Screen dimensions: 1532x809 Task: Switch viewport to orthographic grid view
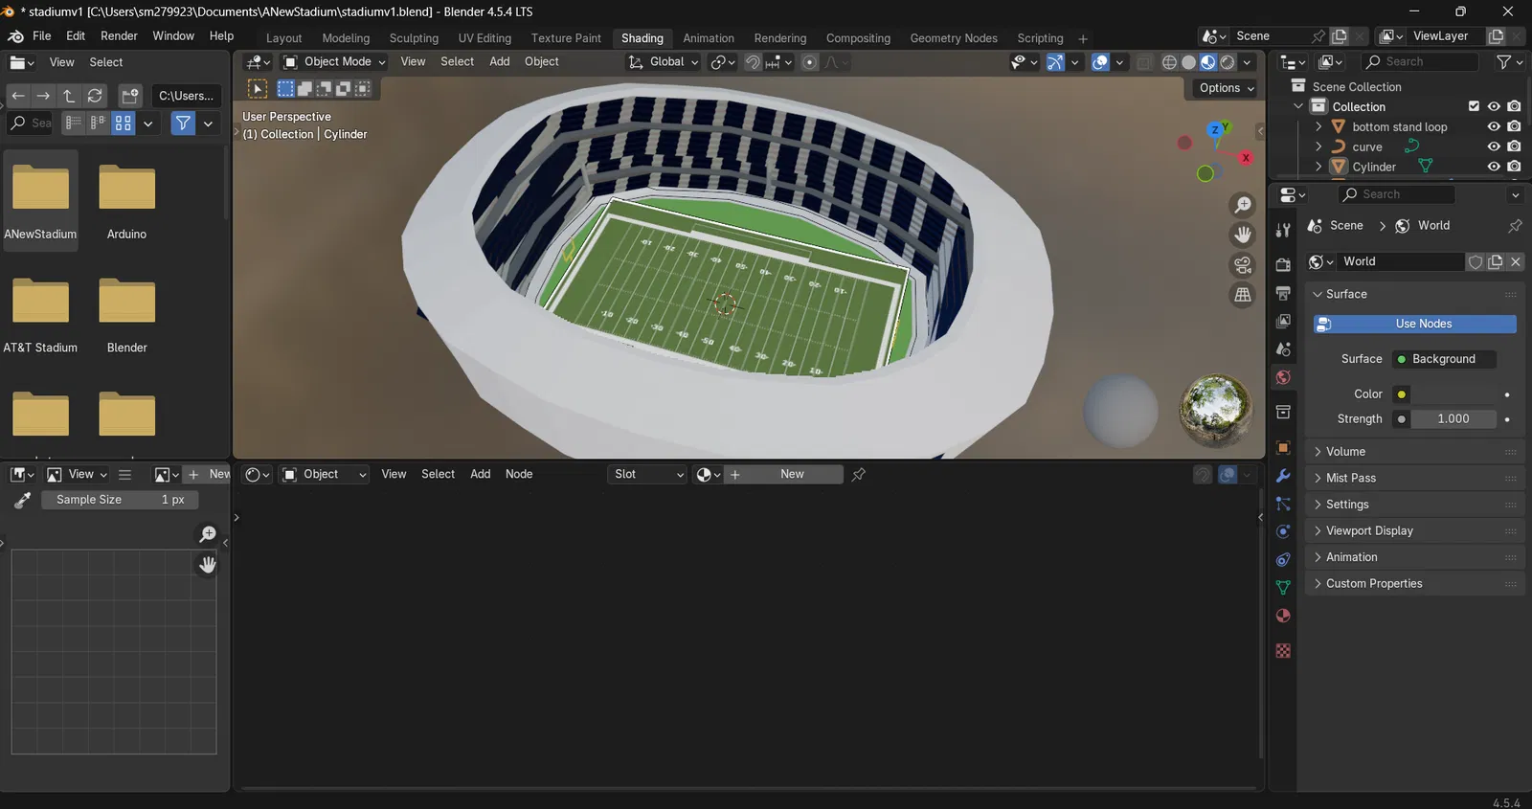coord(1243,295)
